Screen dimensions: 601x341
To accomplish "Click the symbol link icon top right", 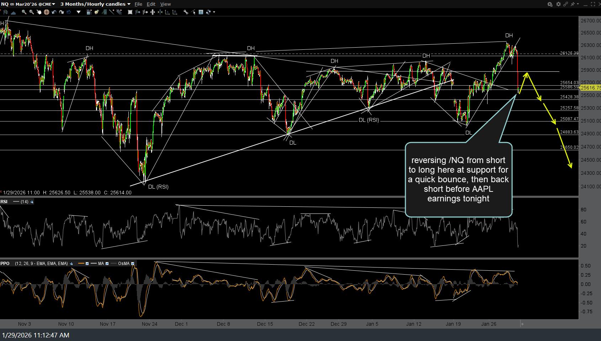I will (x=566, y=4).
